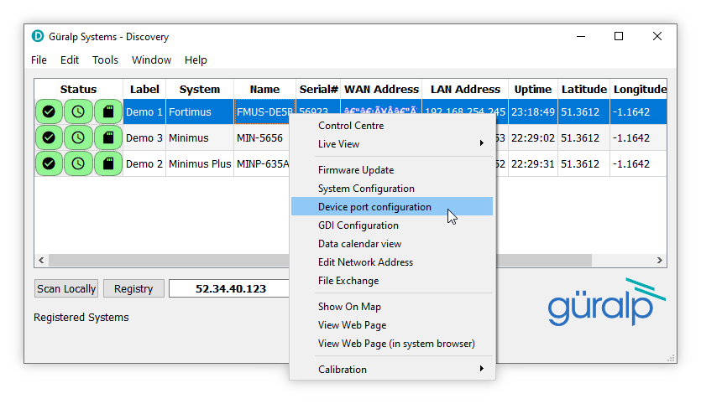Expand the Live View submenu
Image resolution: width=701 pixels, height=404 pixels.
(392, 143)
